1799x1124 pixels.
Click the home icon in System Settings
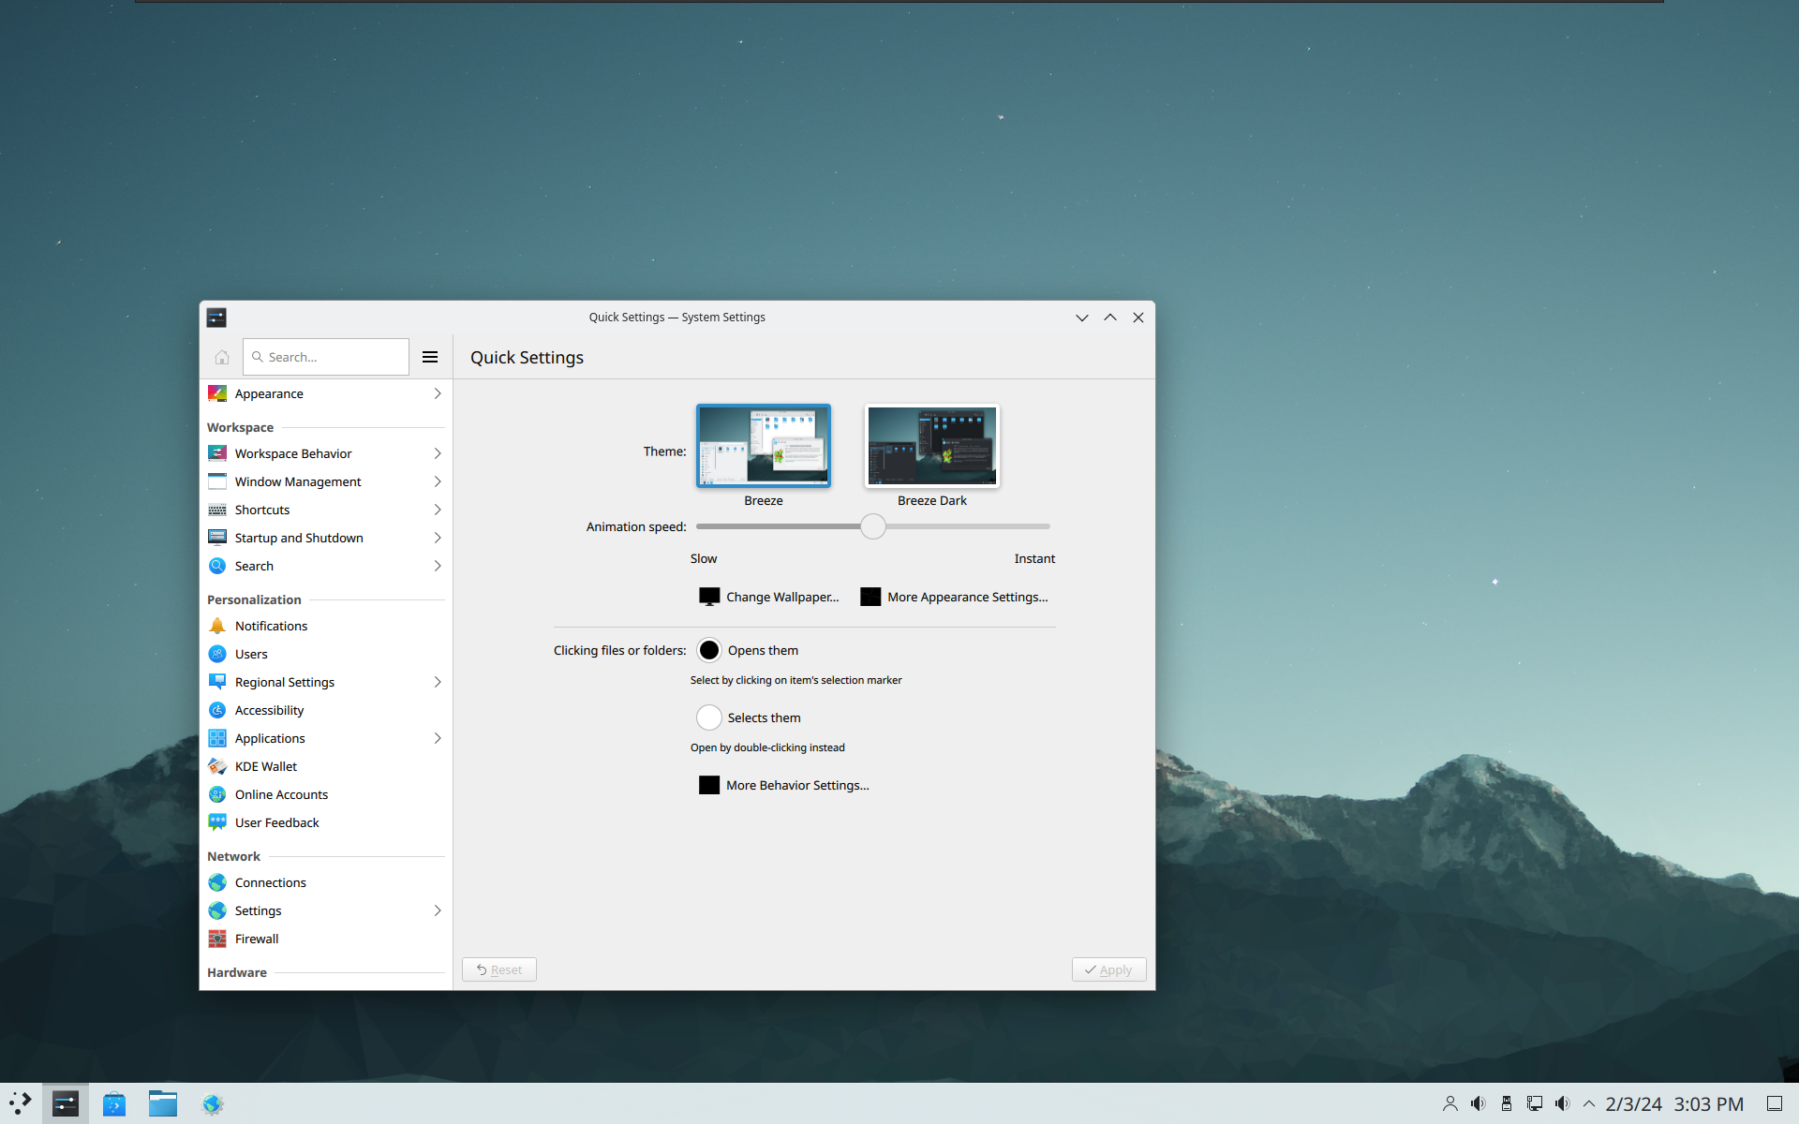[222, 357]
